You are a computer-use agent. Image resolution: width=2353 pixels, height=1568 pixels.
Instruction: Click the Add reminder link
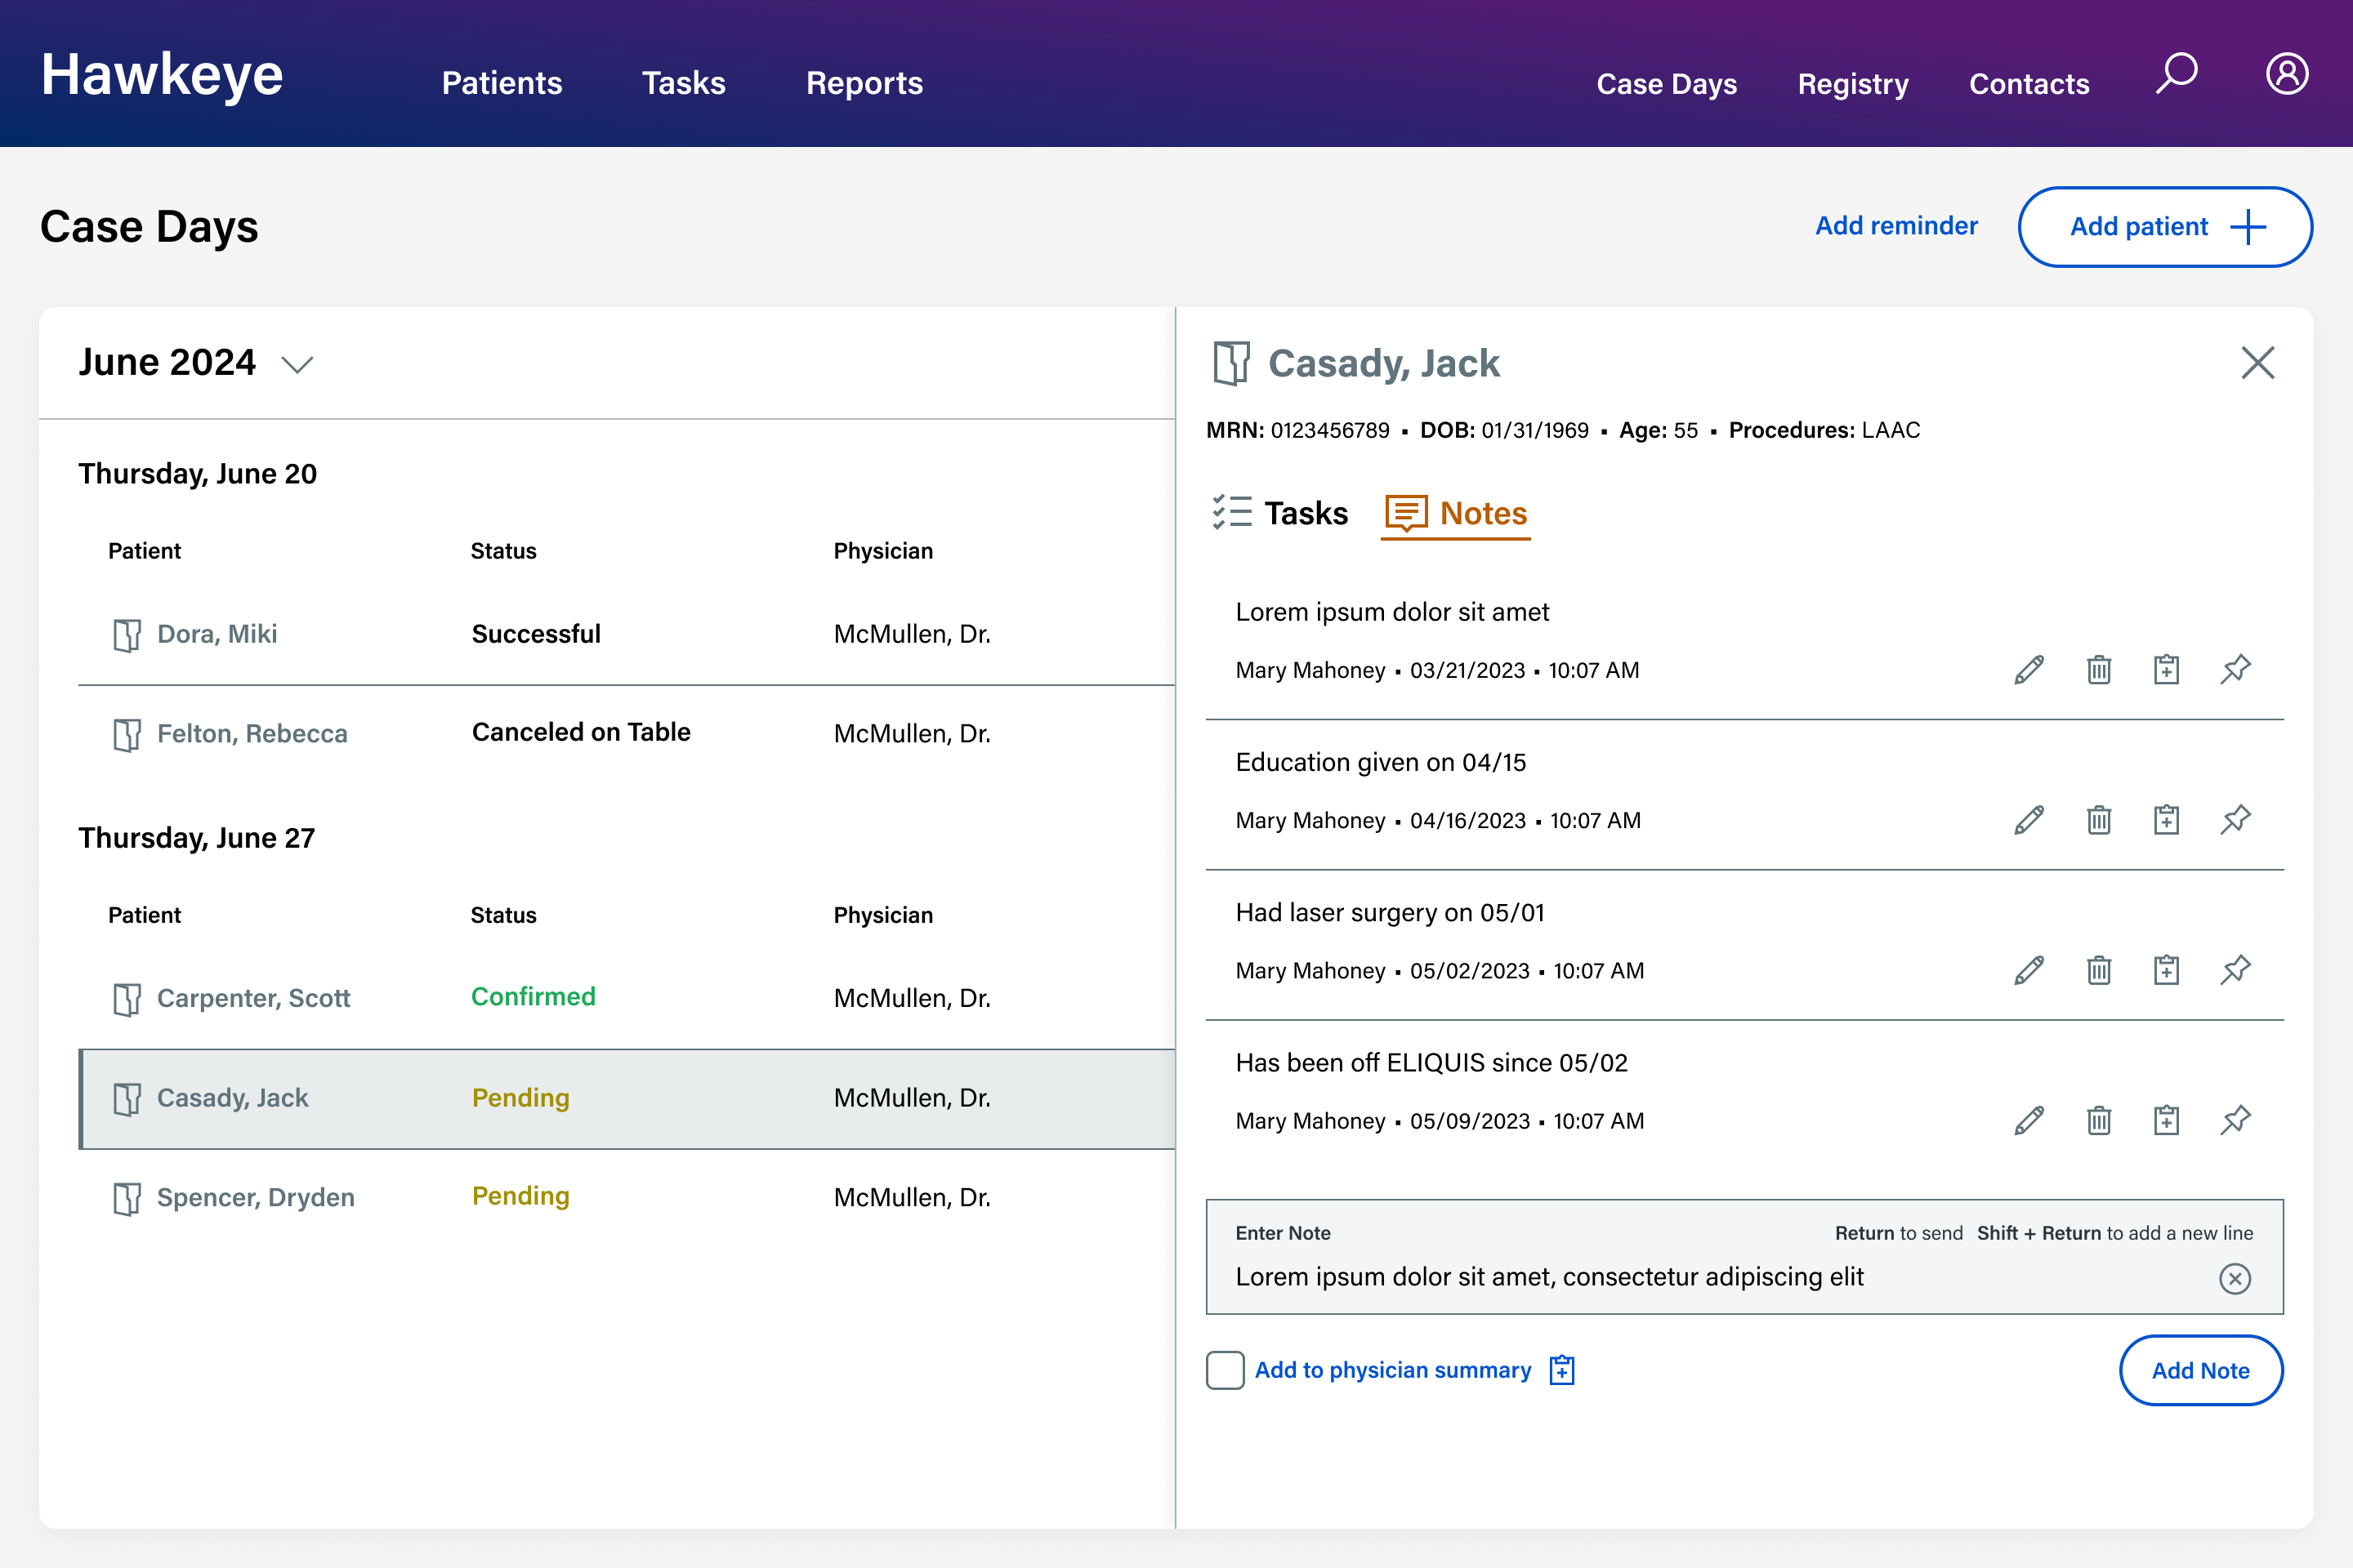pos(1895,226)
